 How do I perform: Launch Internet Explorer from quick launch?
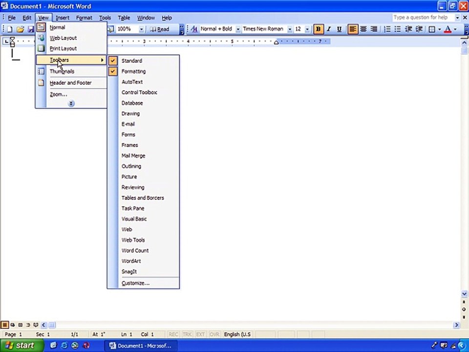64,346
